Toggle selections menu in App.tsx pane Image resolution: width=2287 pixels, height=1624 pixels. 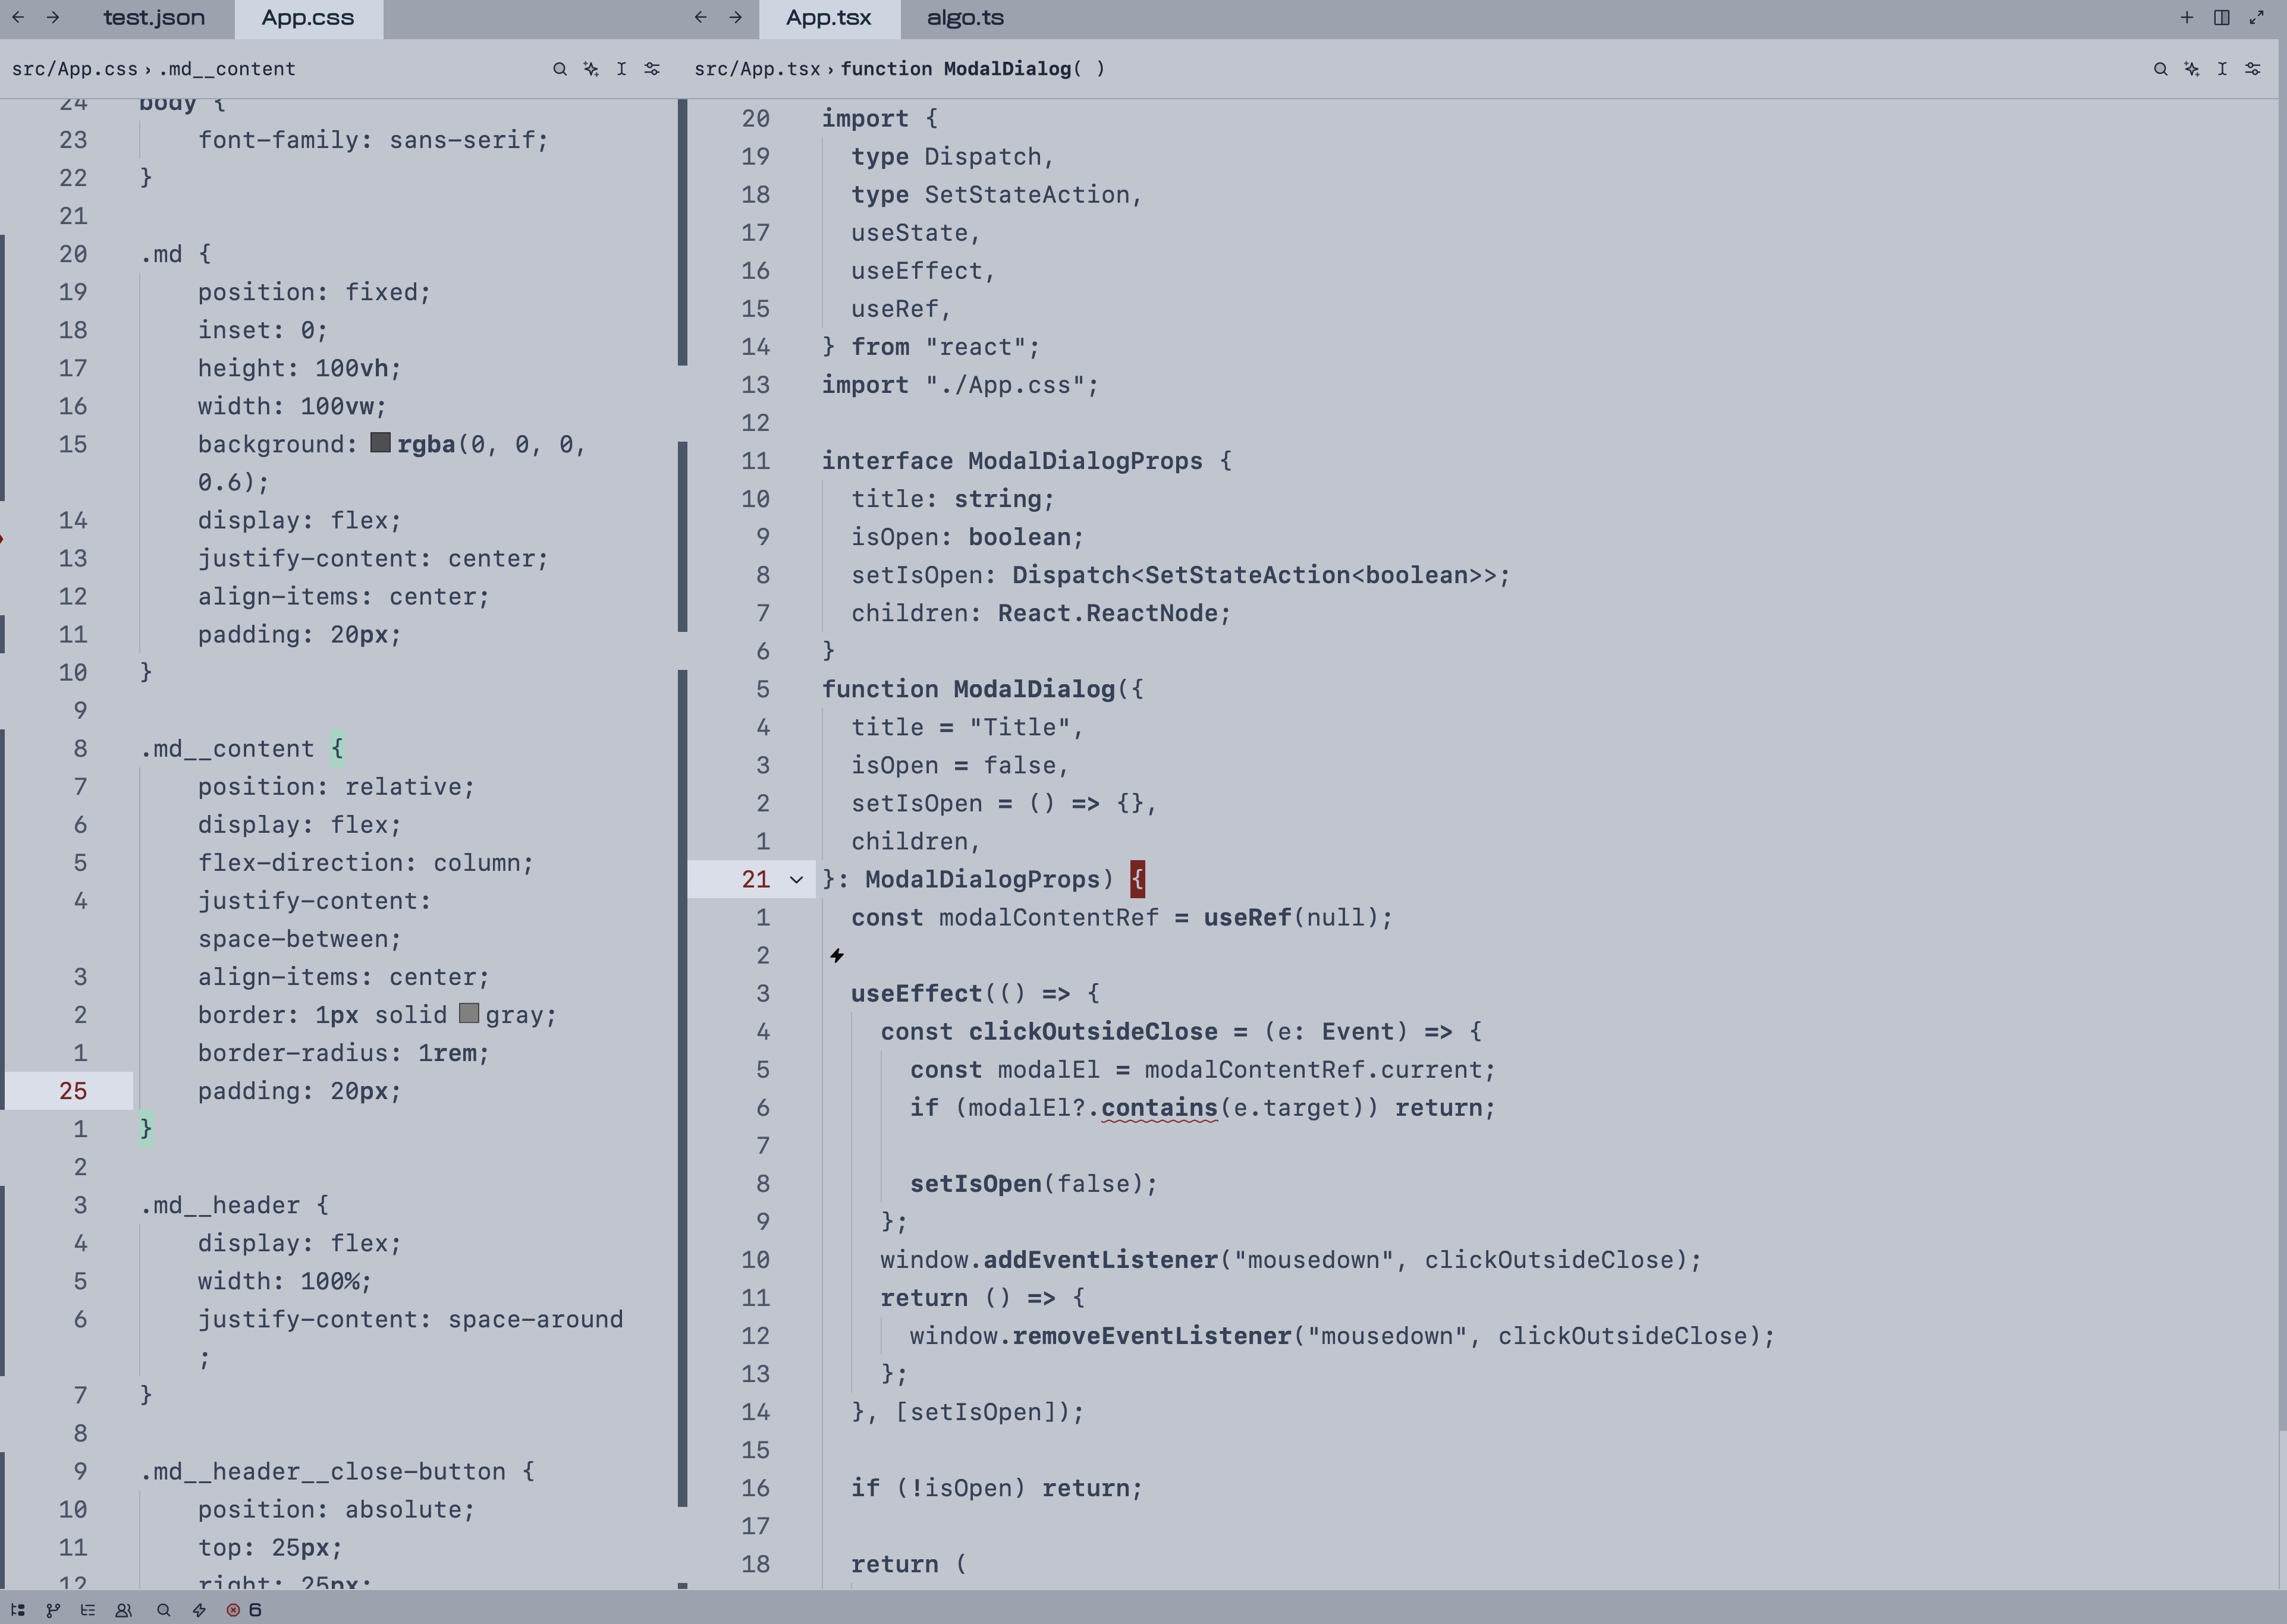[2222, 69]
